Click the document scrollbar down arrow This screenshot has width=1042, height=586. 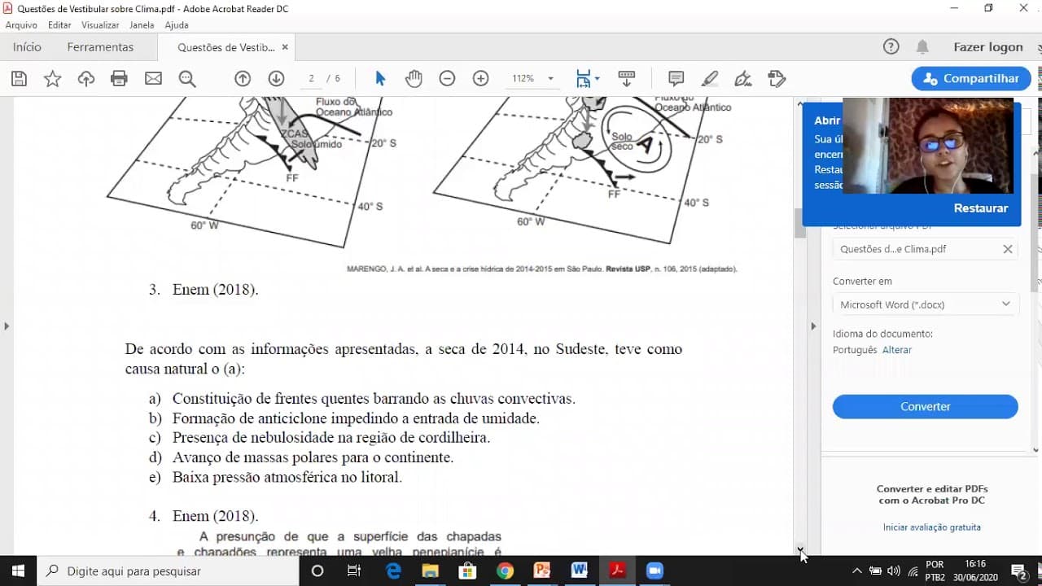(799, 549)
